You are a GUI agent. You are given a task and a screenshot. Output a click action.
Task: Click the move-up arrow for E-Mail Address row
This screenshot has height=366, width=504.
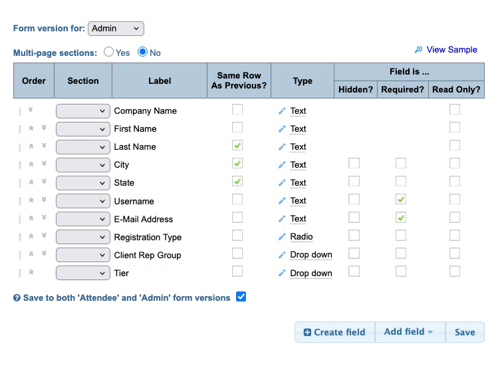(x=31, y=218)
